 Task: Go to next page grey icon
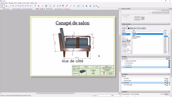(x=90, y=6)
